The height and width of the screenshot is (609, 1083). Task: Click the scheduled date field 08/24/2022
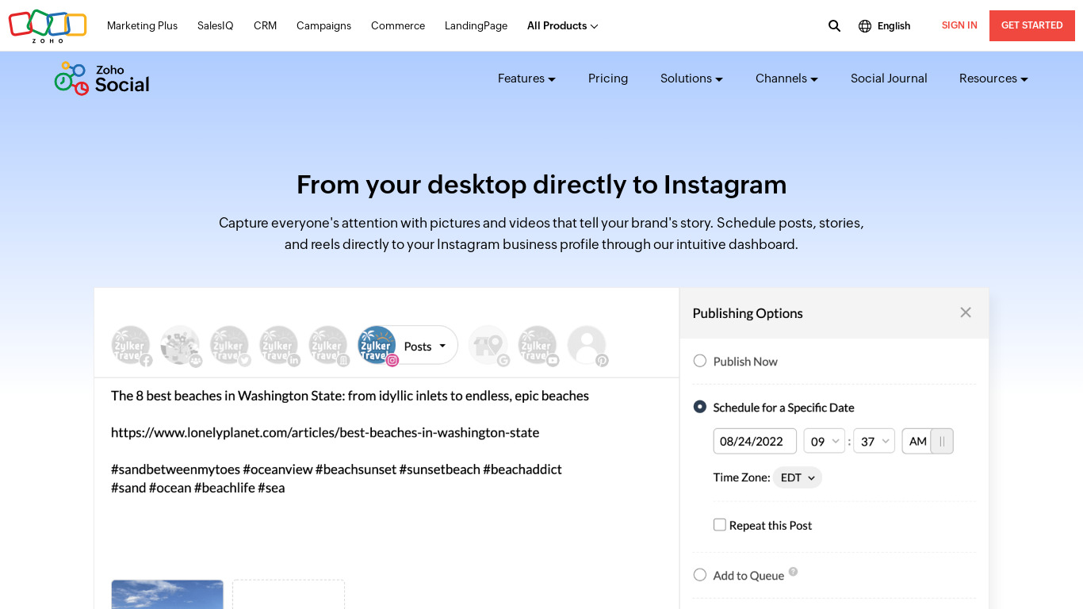755,442
